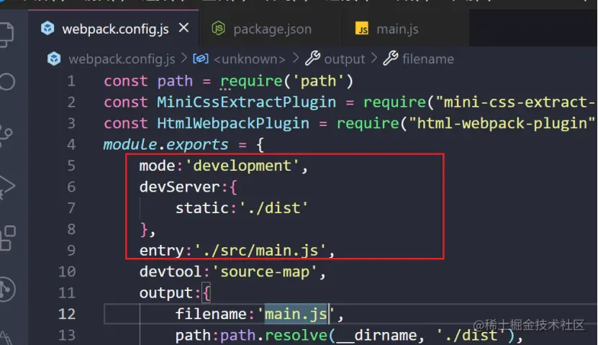The image size is (598, 345).
Task: Open the main.js tab
Action: tap(405, 29)
